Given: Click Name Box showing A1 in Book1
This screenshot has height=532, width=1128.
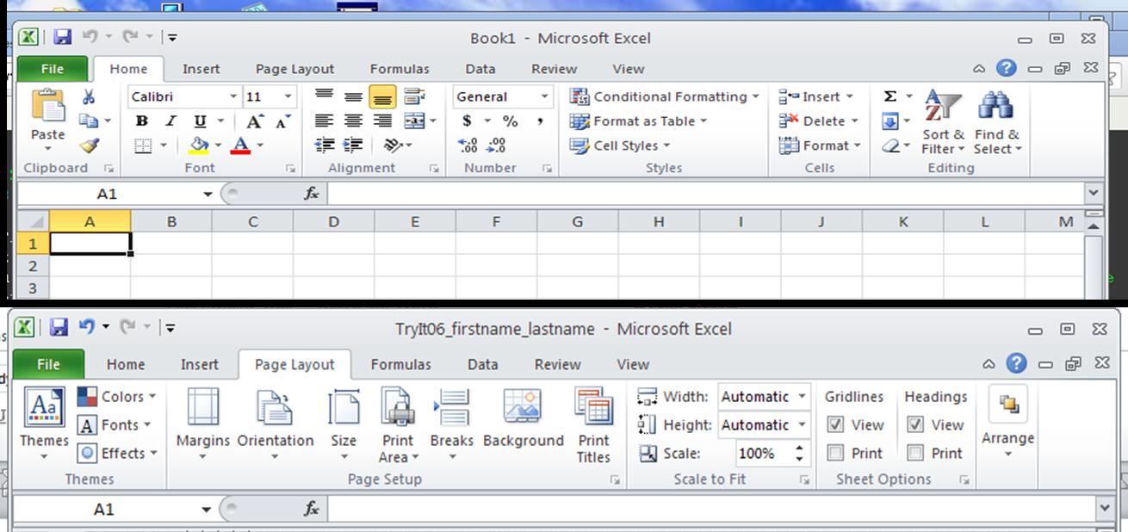Looking at the screenshot, I should (106, 195).
